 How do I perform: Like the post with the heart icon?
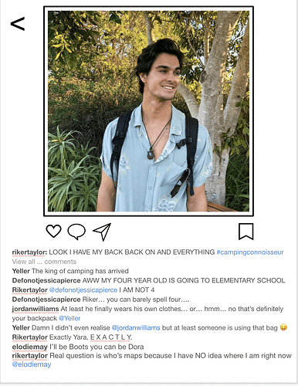click(53, 231)
